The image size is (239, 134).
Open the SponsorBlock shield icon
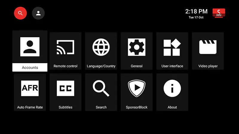click(137, 88)
